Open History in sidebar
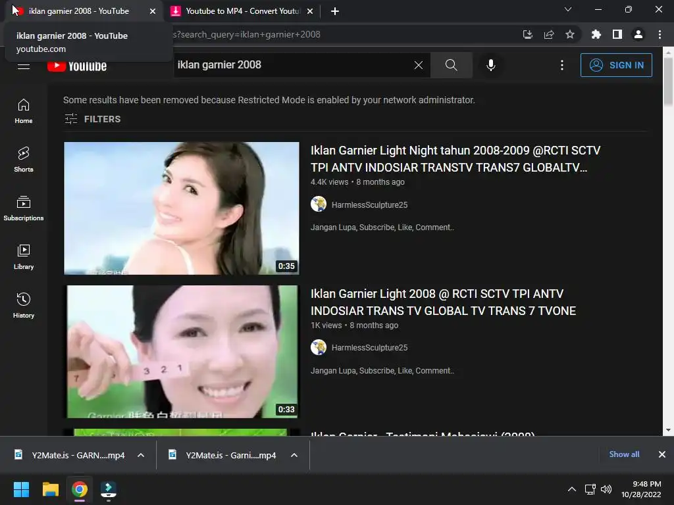 (24, 305)
